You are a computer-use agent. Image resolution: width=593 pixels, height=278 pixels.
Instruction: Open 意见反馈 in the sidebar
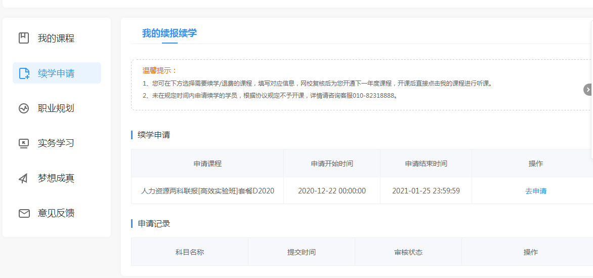(x=57, y=214)
